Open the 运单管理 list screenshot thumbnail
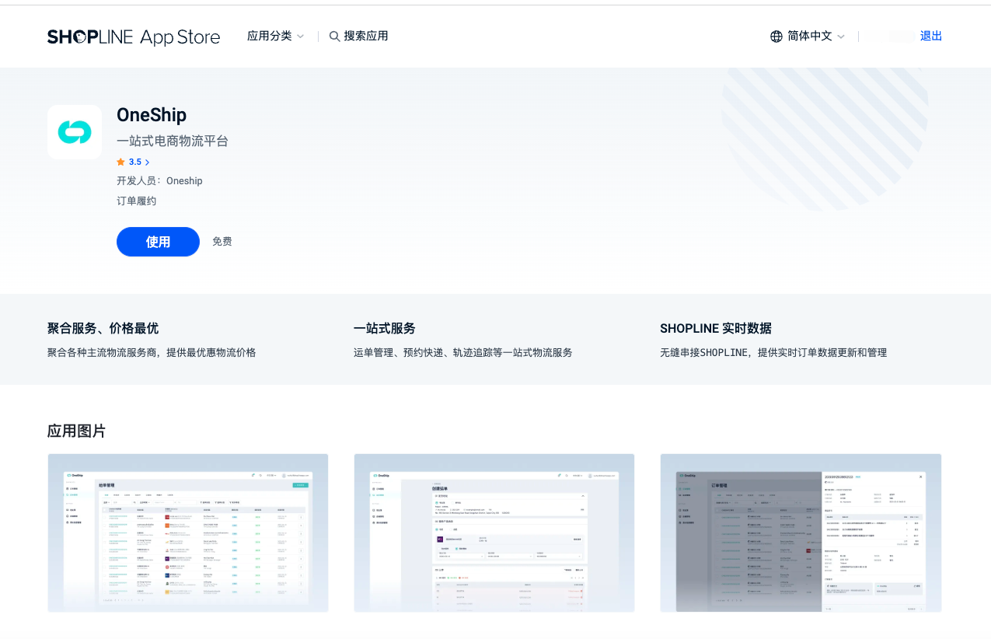Viewport: 991px width, 639px height. [188, 533]
